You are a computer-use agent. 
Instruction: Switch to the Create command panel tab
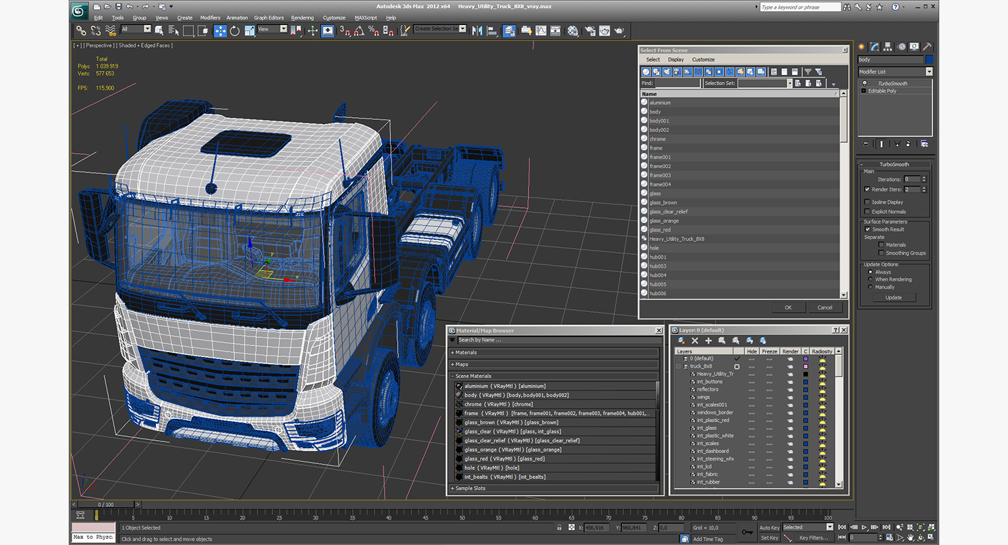pos(862,46)
